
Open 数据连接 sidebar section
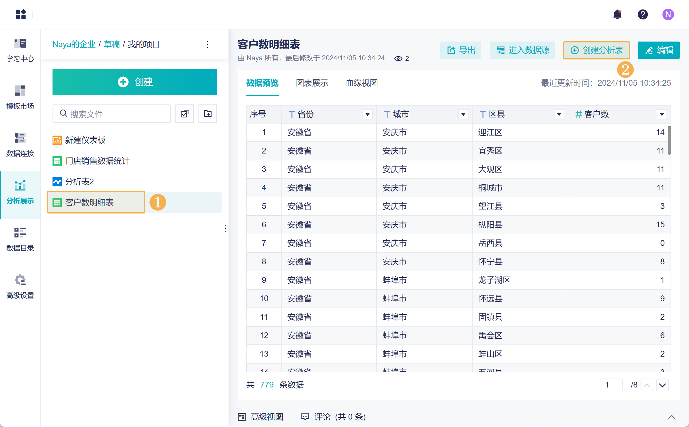tap(20, 145)
